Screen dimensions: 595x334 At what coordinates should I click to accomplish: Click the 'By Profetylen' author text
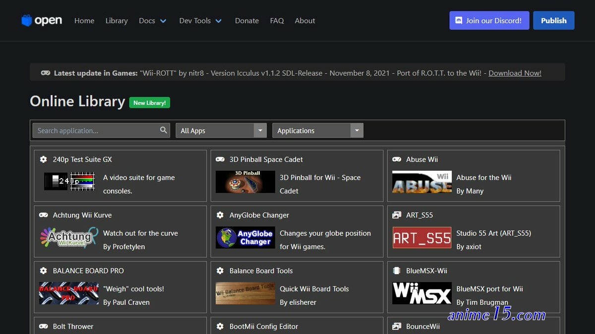[124, 246]
